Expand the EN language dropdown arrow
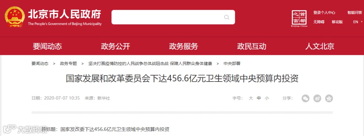 click(362, 22)
